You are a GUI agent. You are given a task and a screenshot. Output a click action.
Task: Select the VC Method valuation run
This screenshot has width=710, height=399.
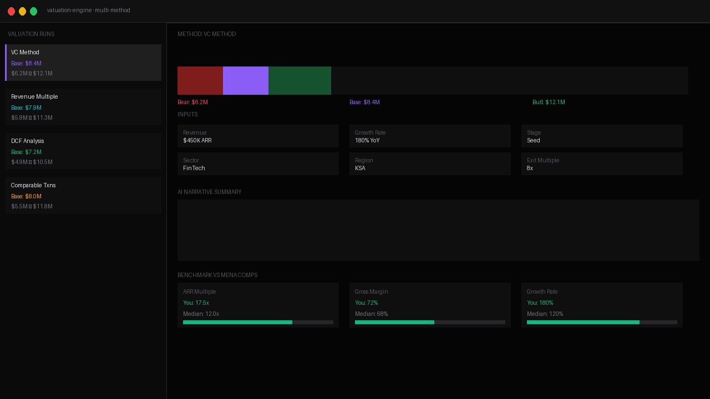click(x=83, y=63)
